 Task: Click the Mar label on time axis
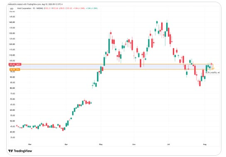[30, 144]
